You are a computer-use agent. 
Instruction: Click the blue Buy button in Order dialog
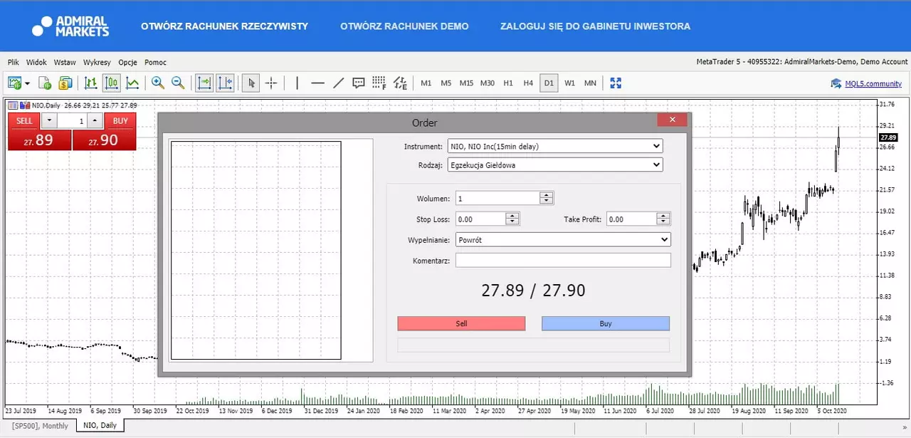click(606, 323)
